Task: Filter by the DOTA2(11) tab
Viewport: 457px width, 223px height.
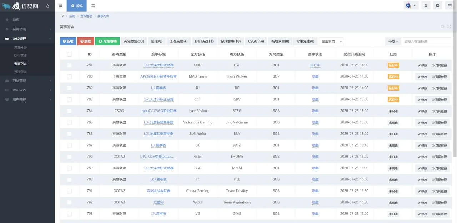Action: [204, 41]
